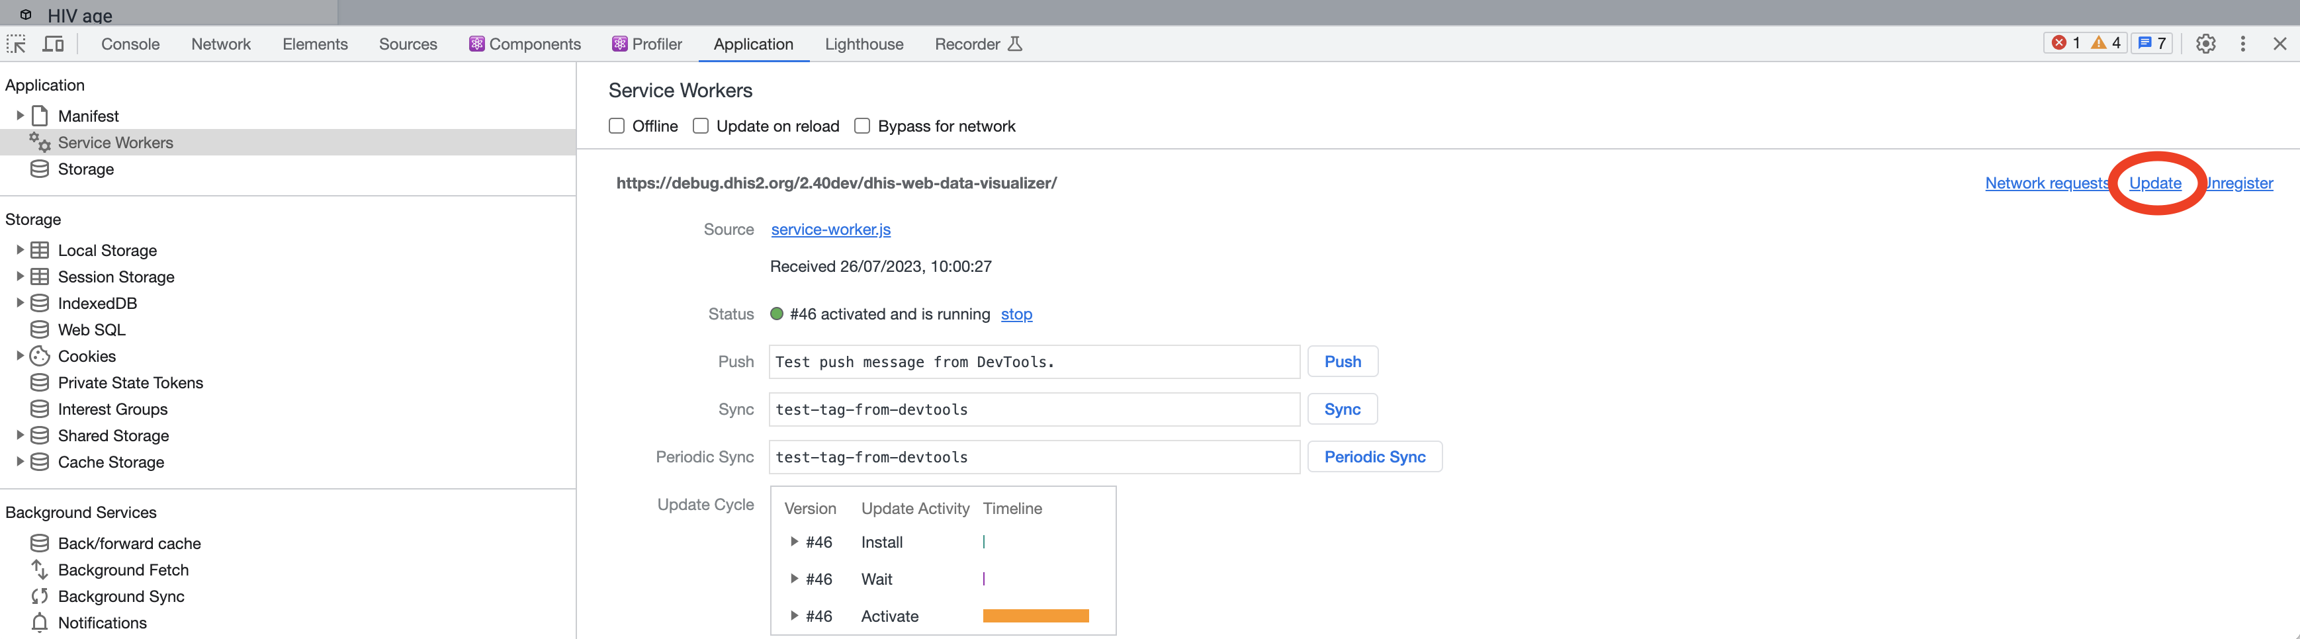This screenshot has width=2300, height=639.
Task: Expand the Manifest tree item
Action: (20, 115)
